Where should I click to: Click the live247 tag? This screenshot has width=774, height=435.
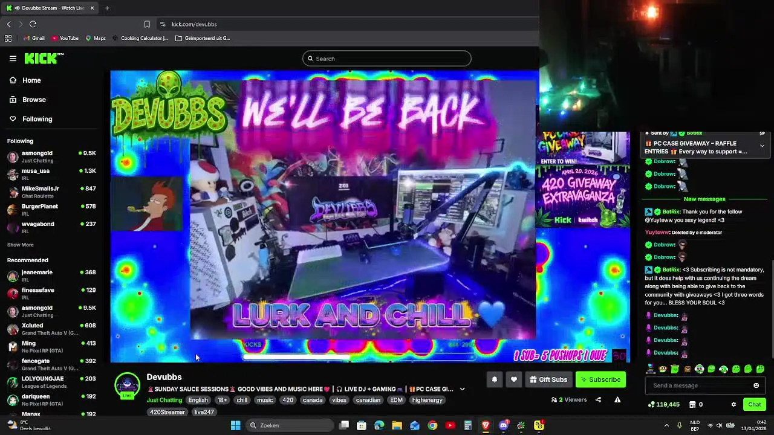point(204,412)
